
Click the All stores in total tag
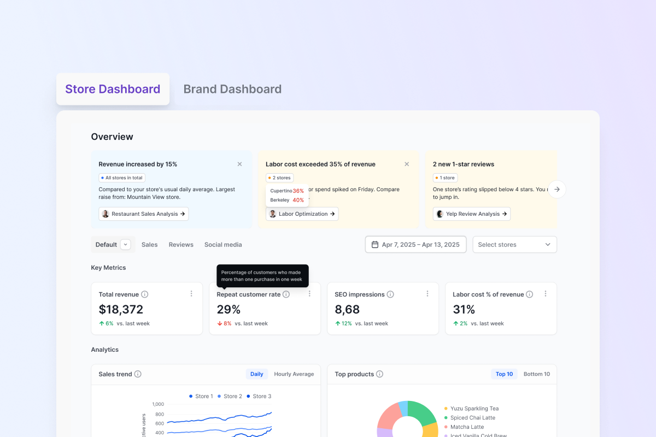(122, 178)
